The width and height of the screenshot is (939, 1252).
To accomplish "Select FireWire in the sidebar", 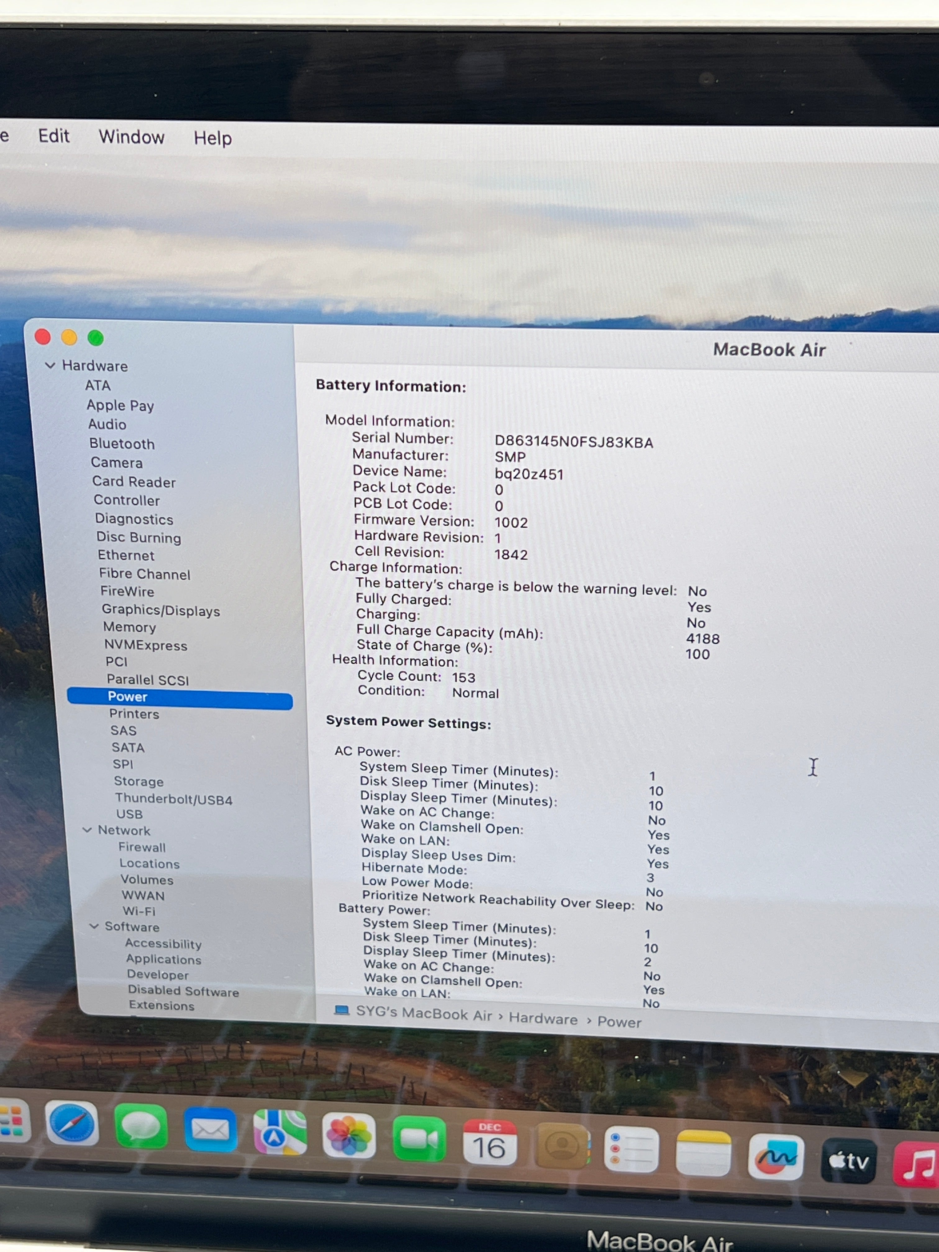I will coord(127,592).
